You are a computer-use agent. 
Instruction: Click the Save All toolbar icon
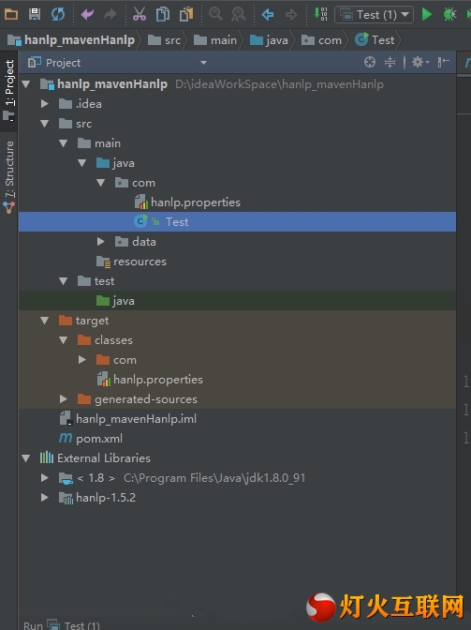(x=35, y=14)
